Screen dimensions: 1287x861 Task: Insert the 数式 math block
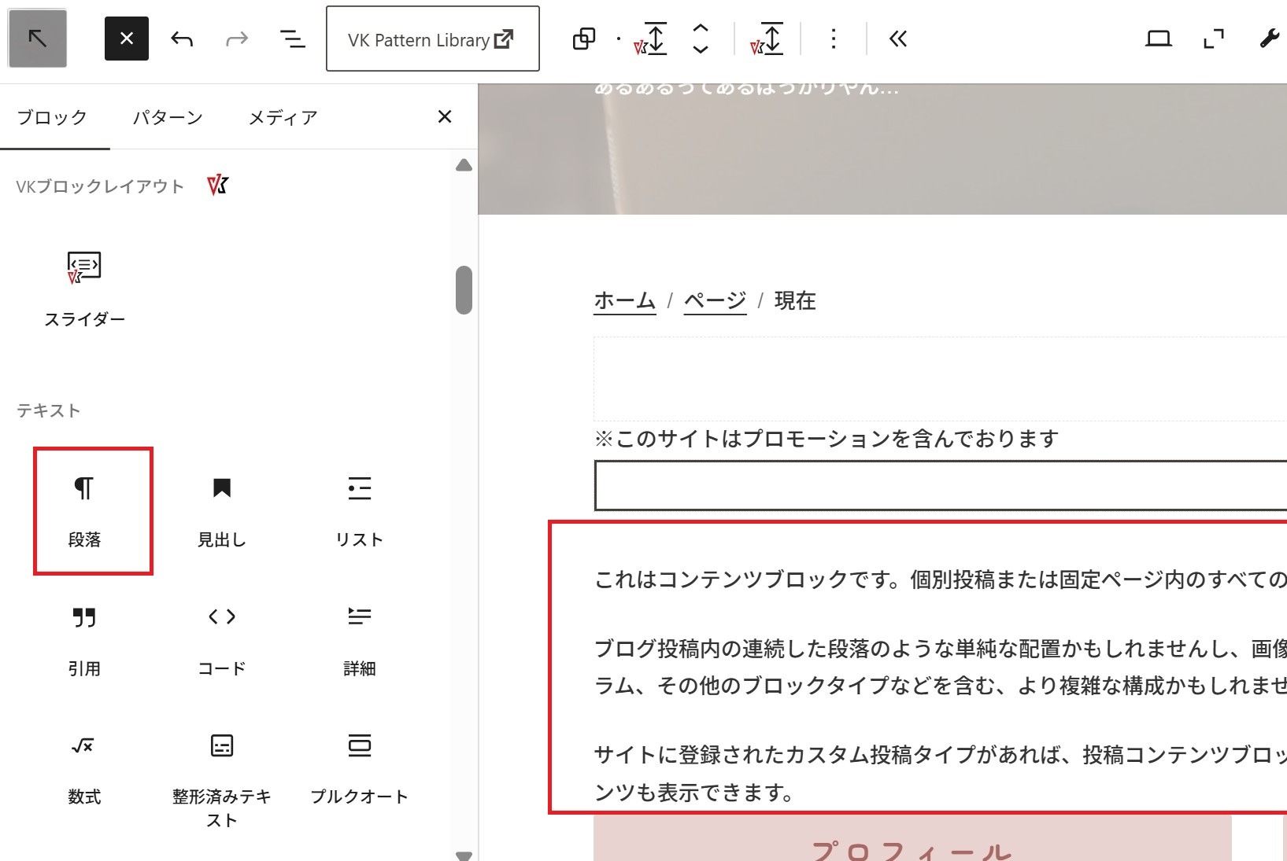coord(84,769)
